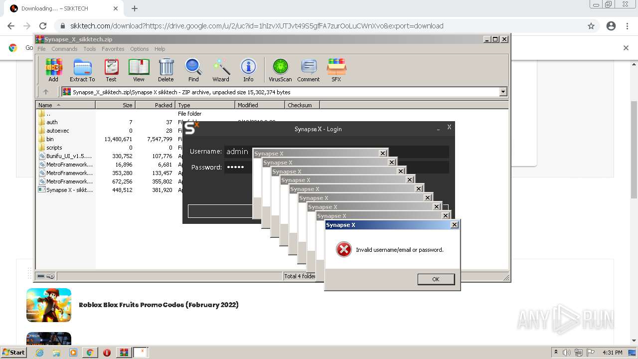Viewport: 638px width, 359px height.
Task: Open the Tools menu
Action: pyautogui.click(x=90, y=49)
